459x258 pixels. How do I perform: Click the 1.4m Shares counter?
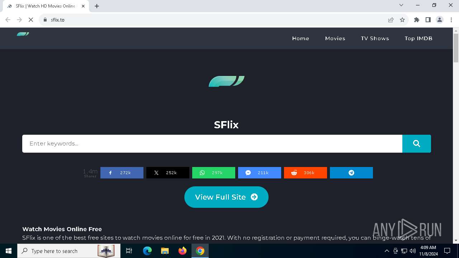coord(90,173)
